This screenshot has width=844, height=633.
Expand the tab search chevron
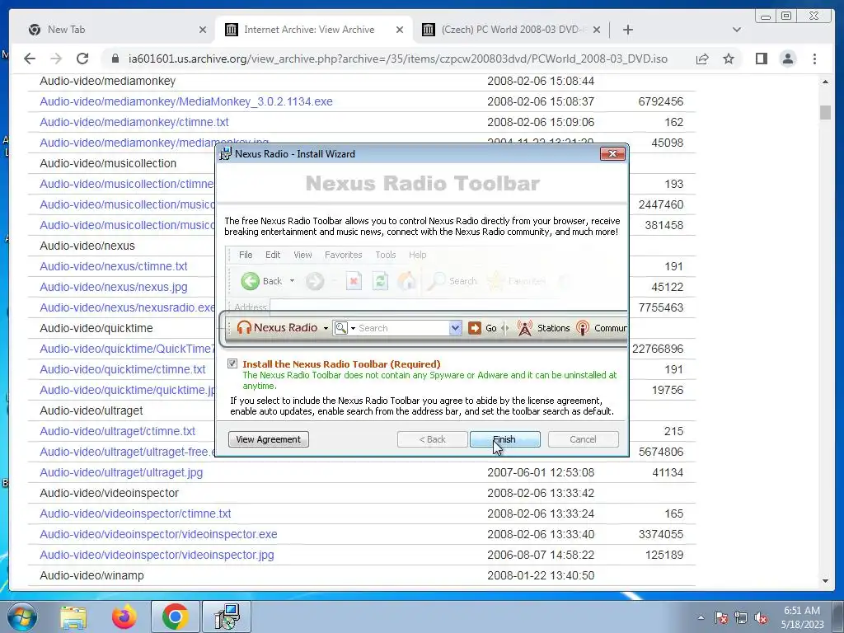point(737,30)
